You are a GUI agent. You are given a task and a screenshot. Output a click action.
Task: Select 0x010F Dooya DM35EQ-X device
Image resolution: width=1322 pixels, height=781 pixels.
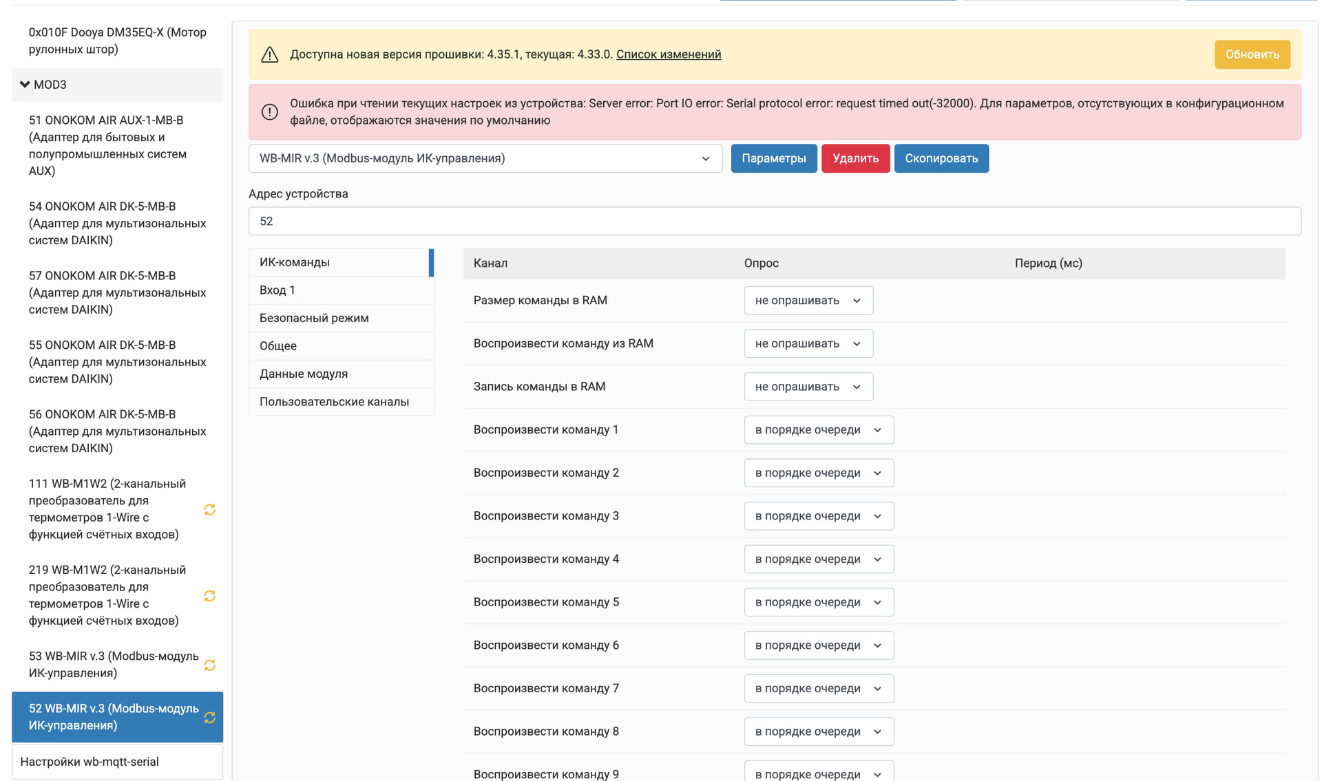[117, 41]
